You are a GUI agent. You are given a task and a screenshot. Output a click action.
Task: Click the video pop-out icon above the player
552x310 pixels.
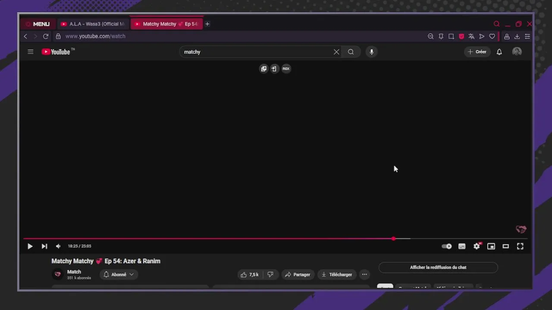(x=263, y=68)
